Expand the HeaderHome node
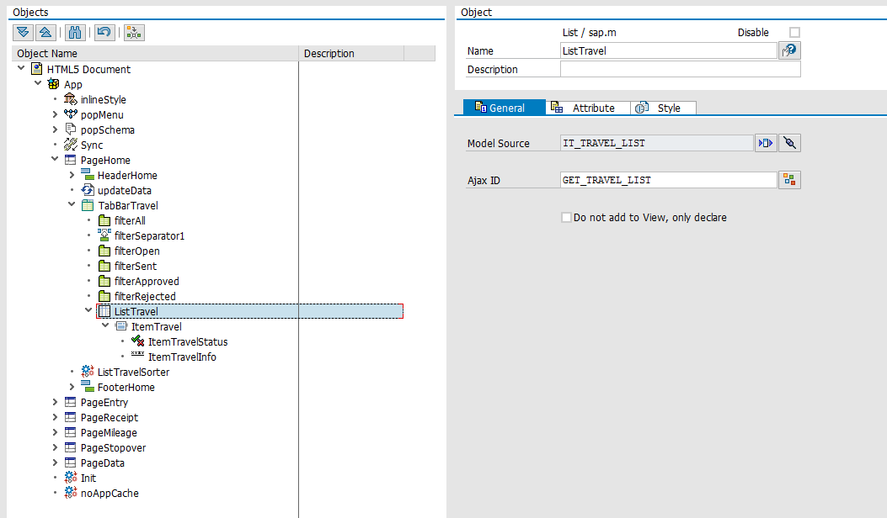 pos(72,176)
